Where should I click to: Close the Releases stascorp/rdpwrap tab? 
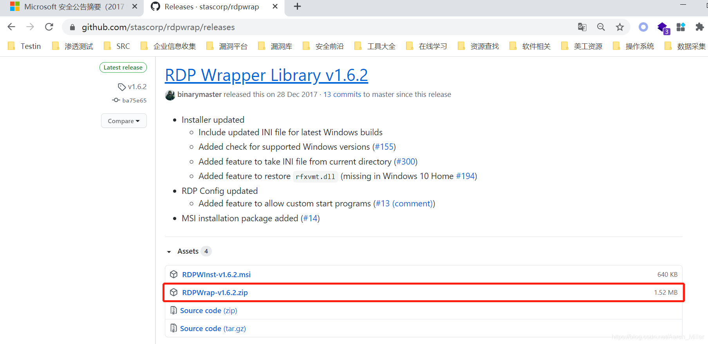(x=275, y=7)
